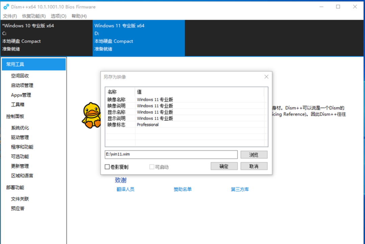The image size is (365, 244).
Task: Maximize the Dism++ window
Action: (338, 7)
